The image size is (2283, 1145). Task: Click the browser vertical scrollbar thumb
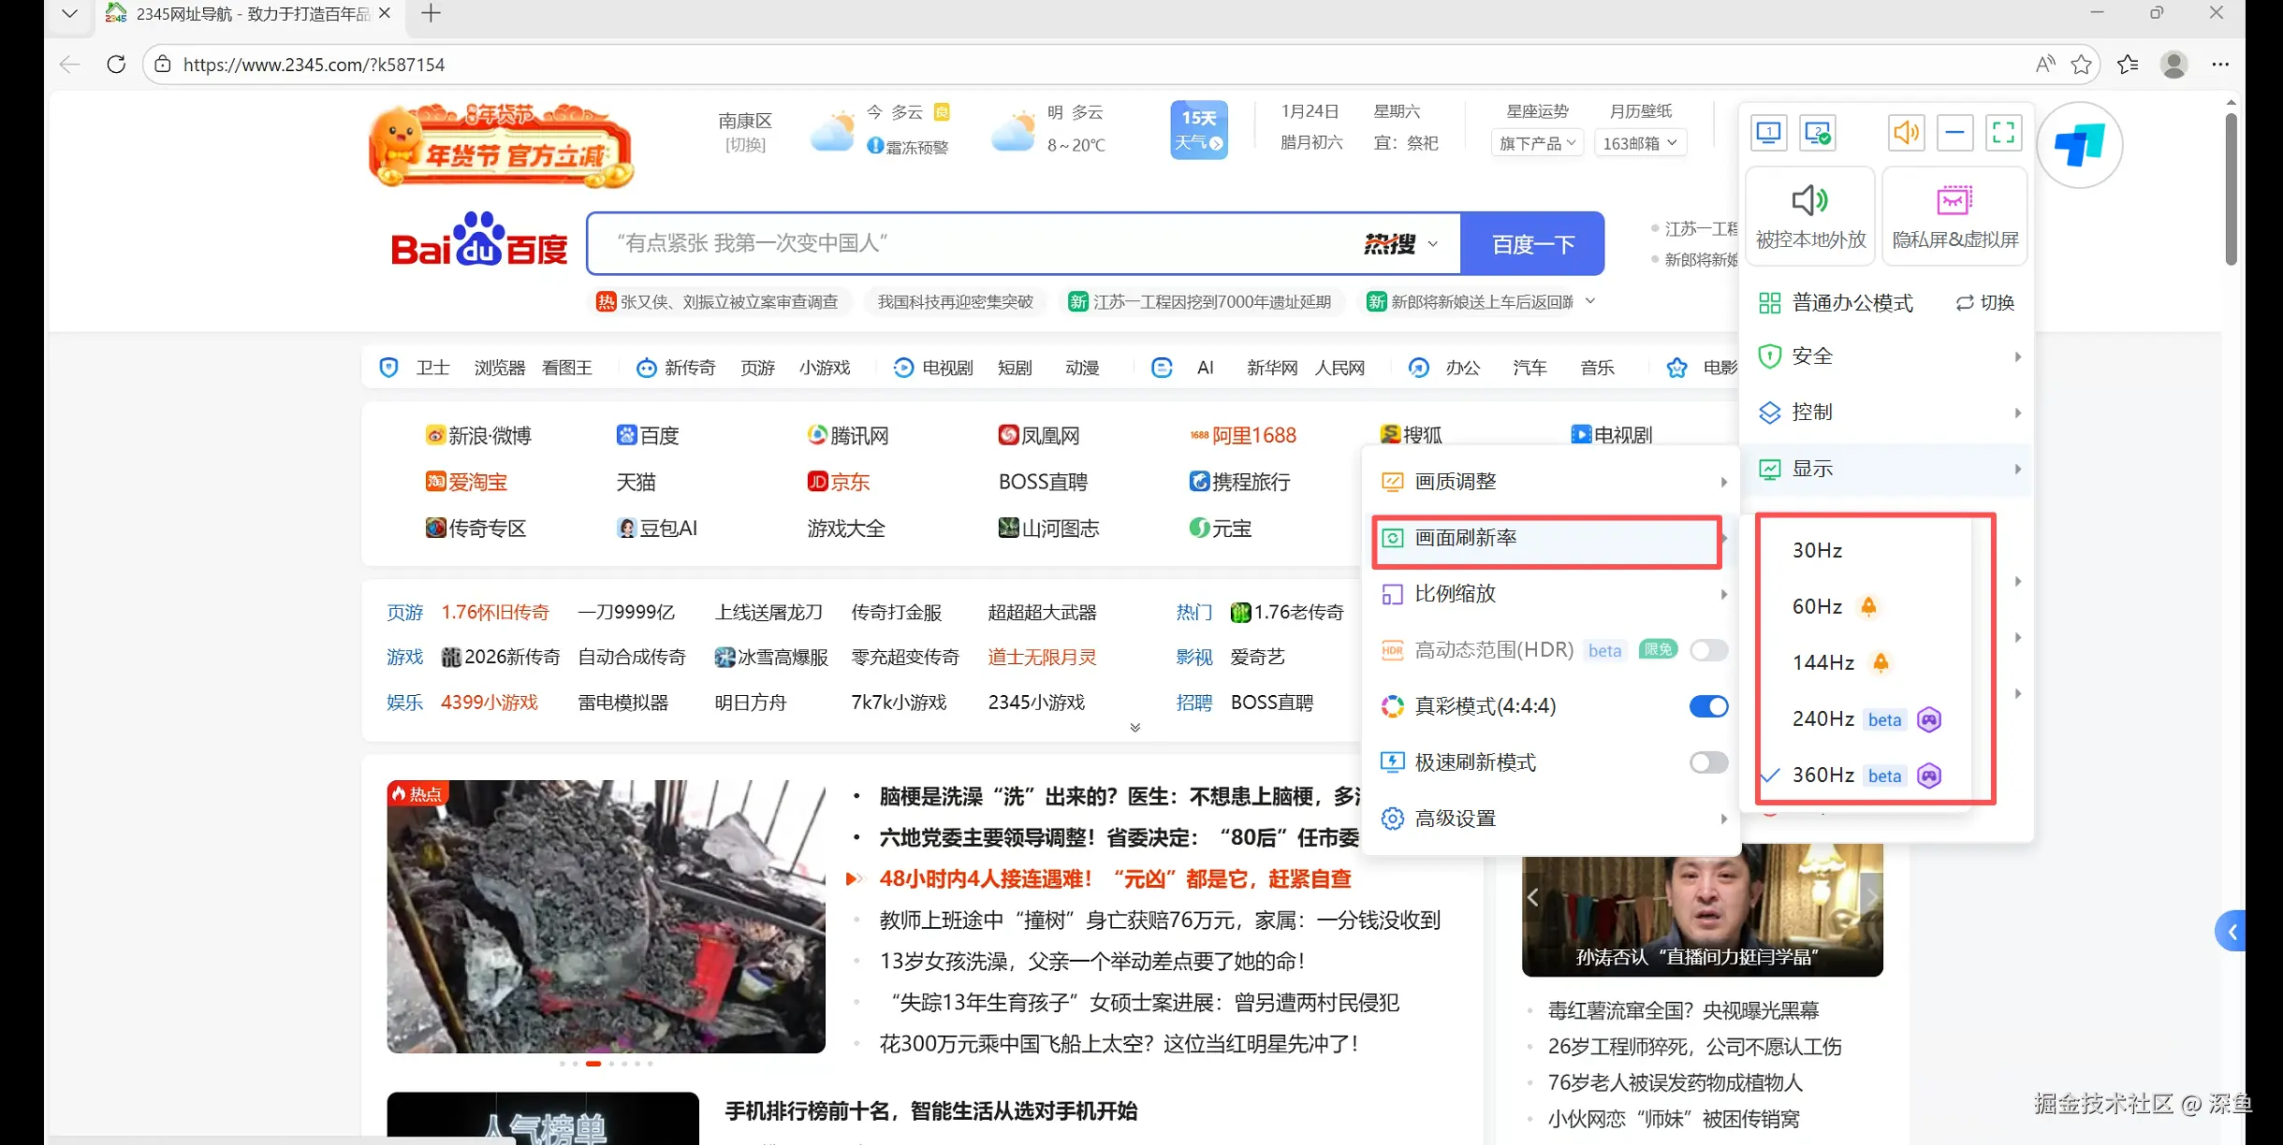2231,187
